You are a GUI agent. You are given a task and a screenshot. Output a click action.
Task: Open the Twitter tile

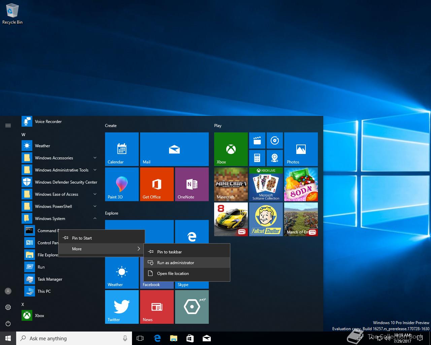[122, 307]
